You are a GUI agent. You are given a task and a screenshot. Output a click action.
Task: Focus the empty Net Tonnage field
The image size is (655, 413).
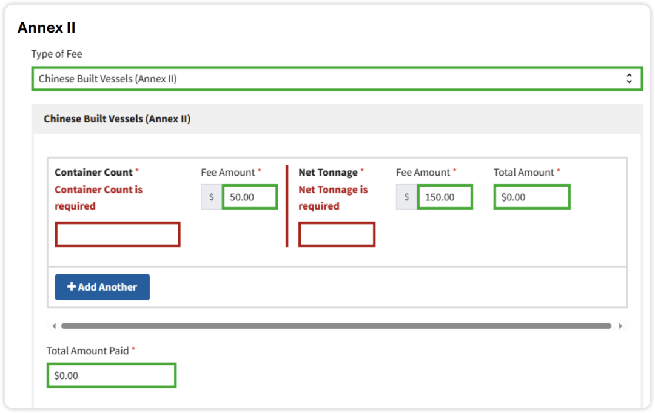[337, 234]
